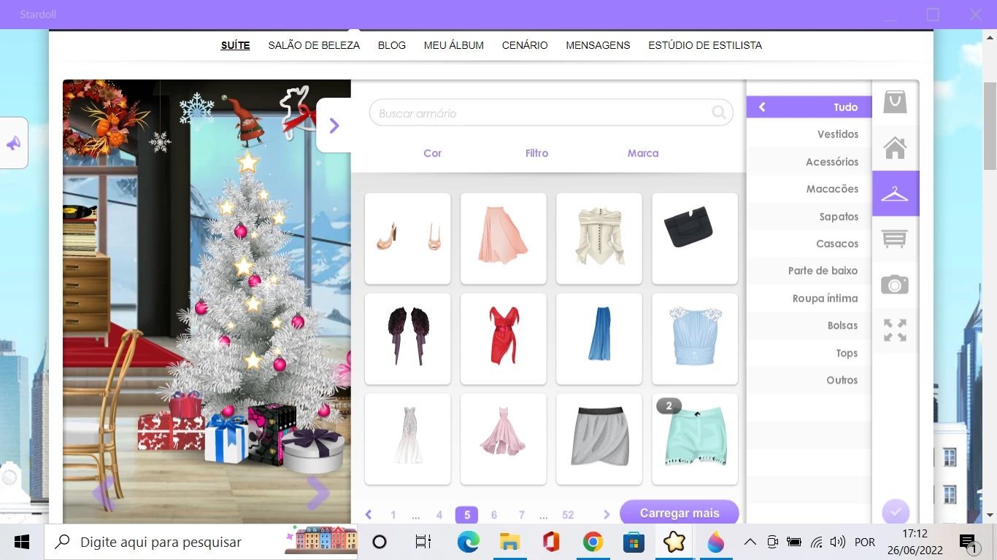Pick the pink ruffled gown item
This screenshot has width=997, height=560.
pyautogui.click(x=504, y=439)
